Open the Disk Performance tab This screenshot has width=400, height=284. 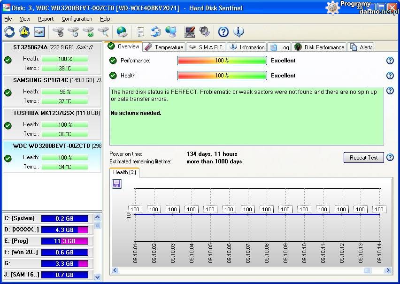pyautogui.click(x=319, y=47)
